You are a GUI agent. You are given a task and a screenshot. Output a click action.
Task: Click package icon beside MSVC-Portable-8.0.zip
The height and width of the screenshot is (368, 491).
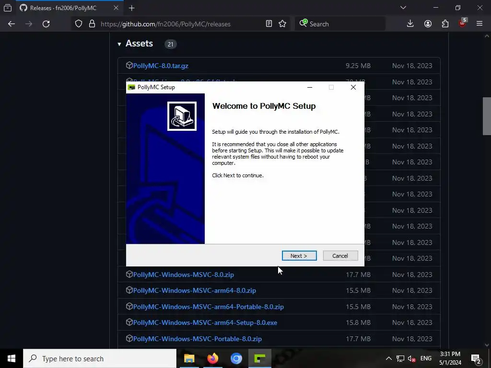129,338
